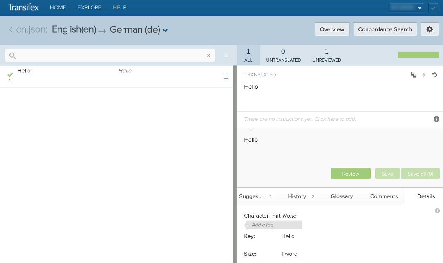Click the undo translation arrow icon

[434, 75]
